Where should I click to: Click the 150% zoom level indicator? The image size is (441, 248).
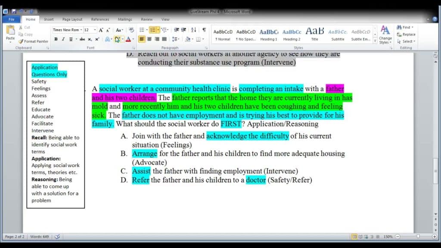tap(388, 236)
